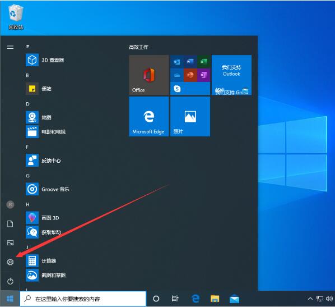The width and height of the screenshot is (335, 307).
Task: Open the Documents icon in the Start sidebar
Action: click(x=10, y=224)
